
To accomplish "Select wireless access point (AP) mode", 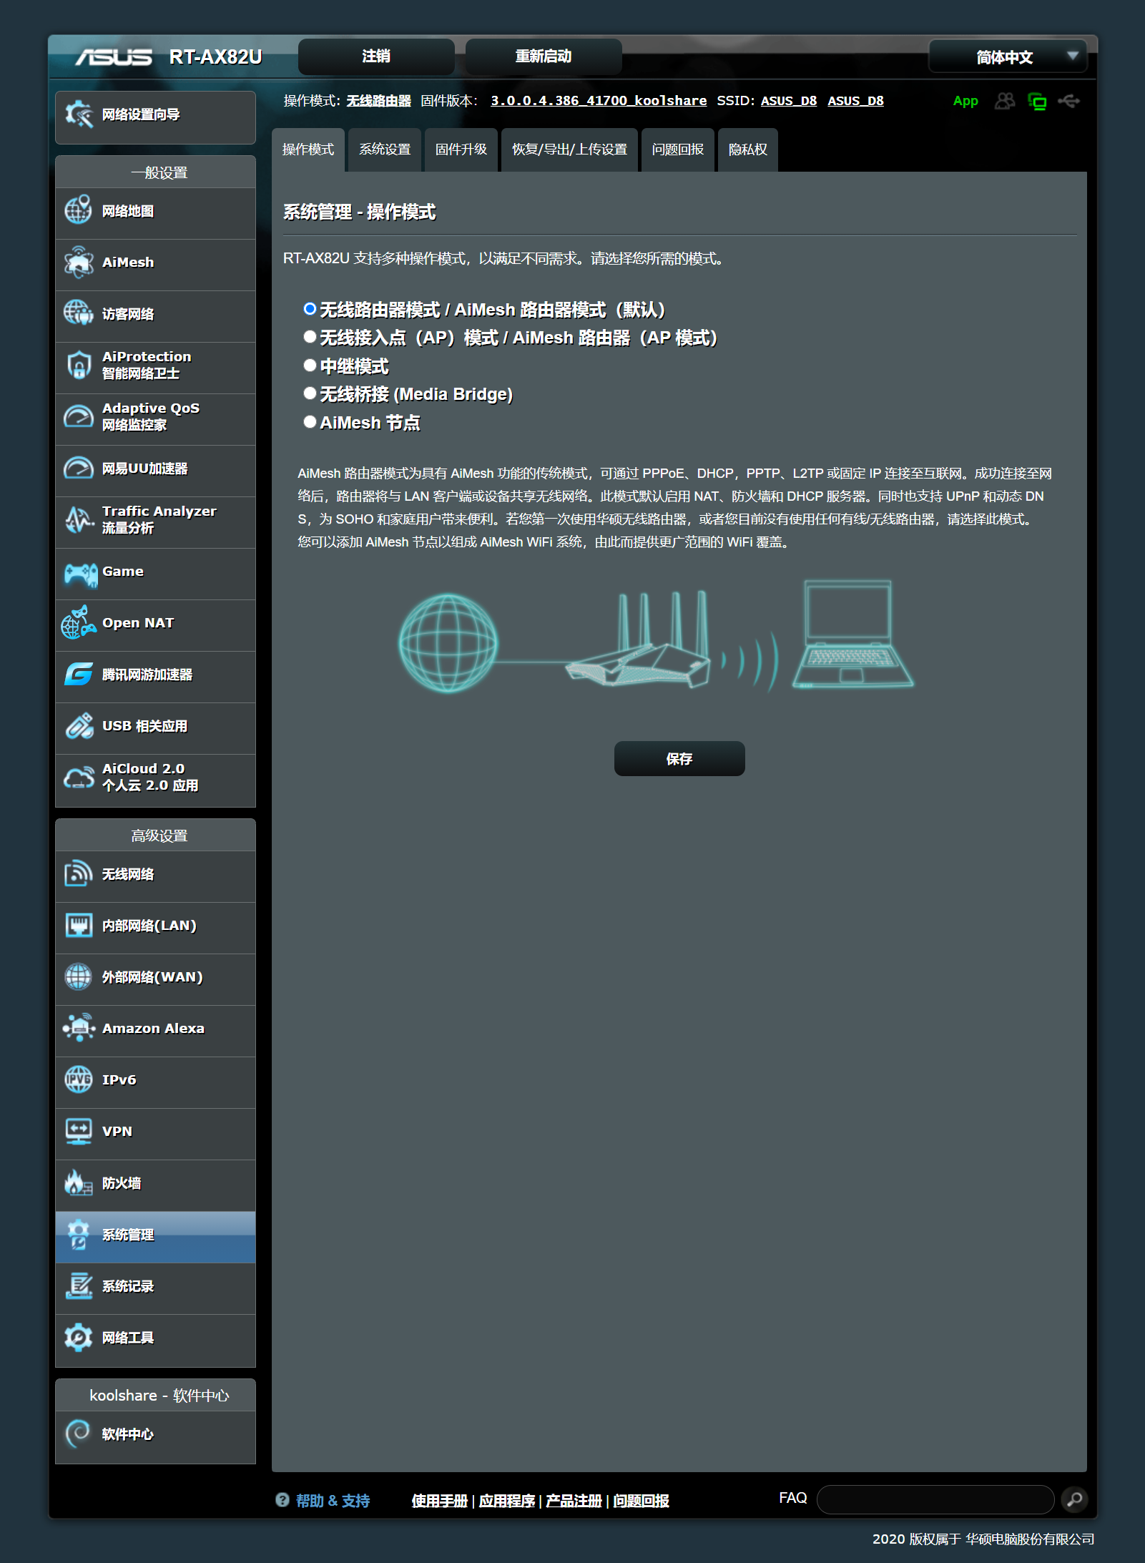I will coord(310,337).
